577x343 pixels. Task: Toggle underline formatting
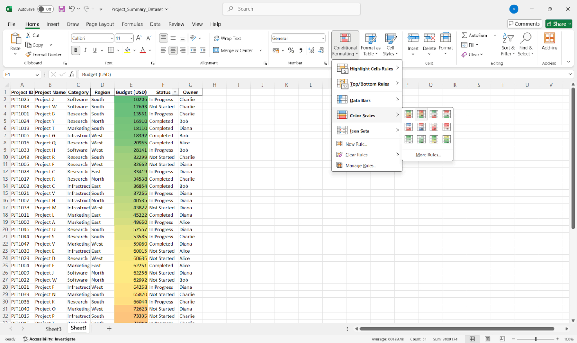tap(94, 50)
